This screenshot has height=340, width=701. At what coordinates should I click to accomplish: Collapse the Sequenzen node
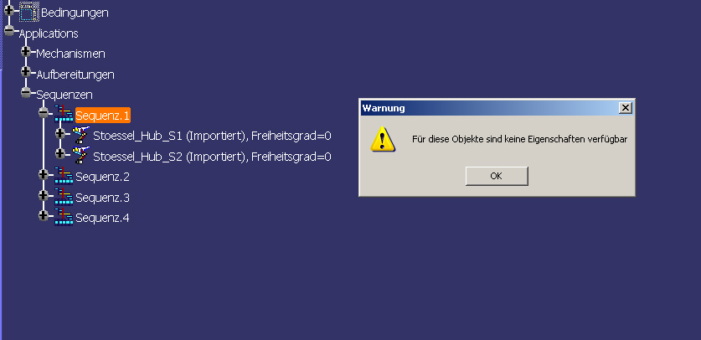click(x=26, y=92)
